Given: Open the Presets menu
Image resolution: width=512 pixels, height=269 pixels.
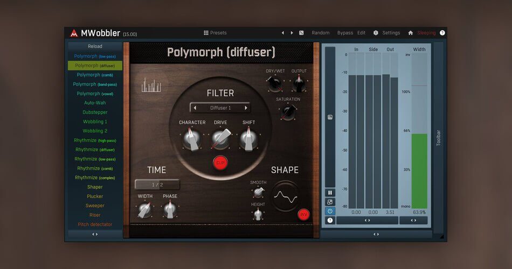Looking at the screenshot, I should click(x=215, y=33).
